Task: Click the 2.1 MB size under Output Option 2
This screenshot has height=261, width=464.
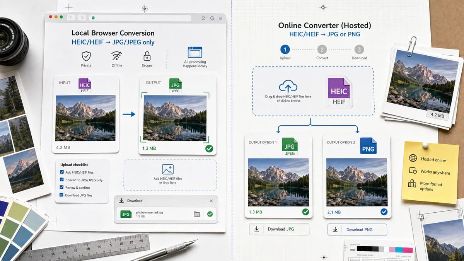Action: pyautogui.click(x=334, y=212)
